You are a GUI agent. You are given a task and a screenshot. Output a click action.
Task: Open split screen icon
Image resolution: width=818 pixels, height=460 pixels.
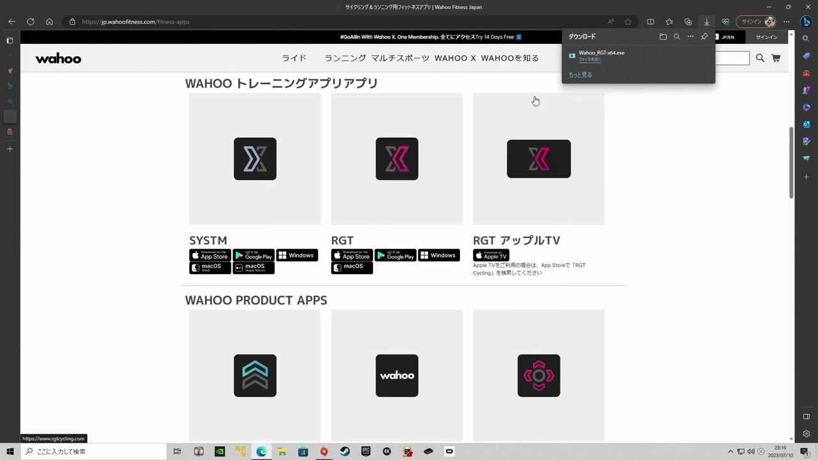651,22
